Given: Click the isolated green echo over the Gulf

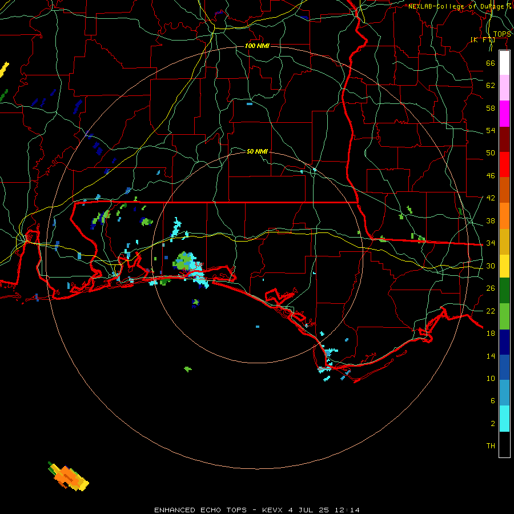Looking at the screenshot, I should (188, 369).
